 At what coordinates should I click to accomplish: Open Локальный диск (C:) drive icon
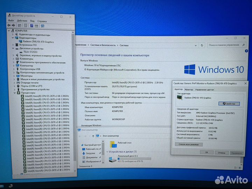[112, 159]
